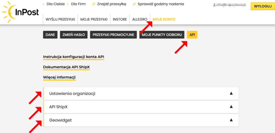Open Instrukcja konfiguracji konta API link

[x=73, y=57]
